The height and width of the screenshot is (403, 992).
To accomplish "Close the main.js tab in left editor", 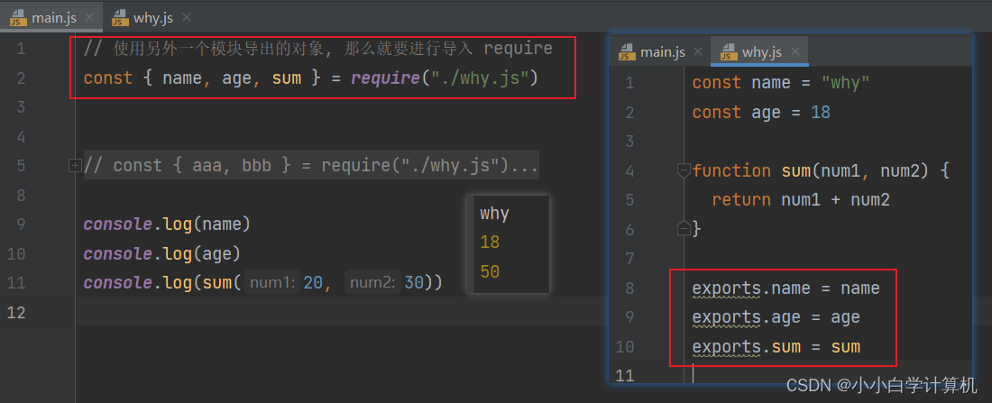I will (x=89, y=17).
